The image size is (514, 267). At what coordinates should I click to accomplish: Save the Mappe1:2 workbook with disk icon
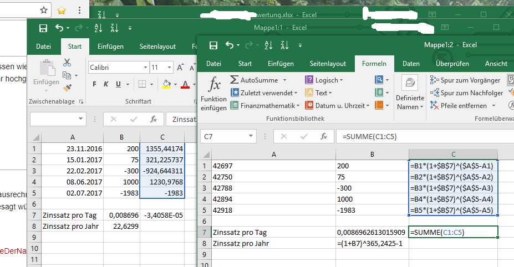tap(213, 45)
